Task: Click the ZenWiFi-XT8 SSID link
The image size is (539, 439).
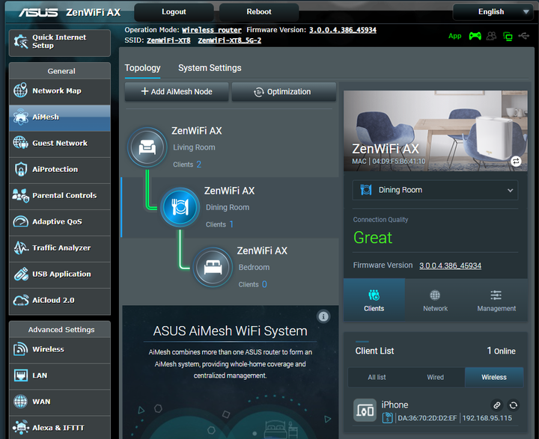Action: (168, 40)
